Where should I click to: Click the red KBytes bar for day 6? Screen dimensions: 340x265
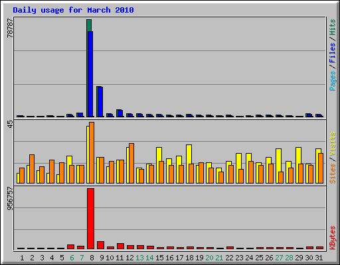click(70, 246)
